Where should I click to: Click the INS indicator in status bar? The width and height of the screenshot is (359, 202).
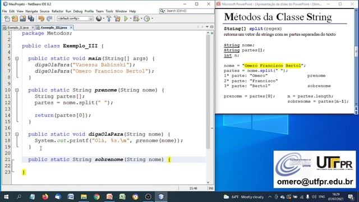coord(211,189)
